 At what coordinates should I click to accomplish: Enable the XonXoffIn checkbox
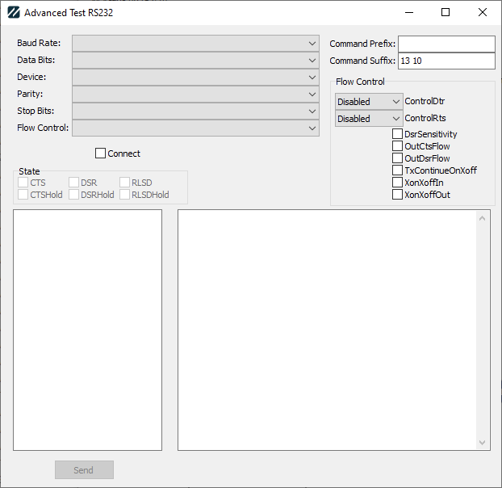click(397, 183)
